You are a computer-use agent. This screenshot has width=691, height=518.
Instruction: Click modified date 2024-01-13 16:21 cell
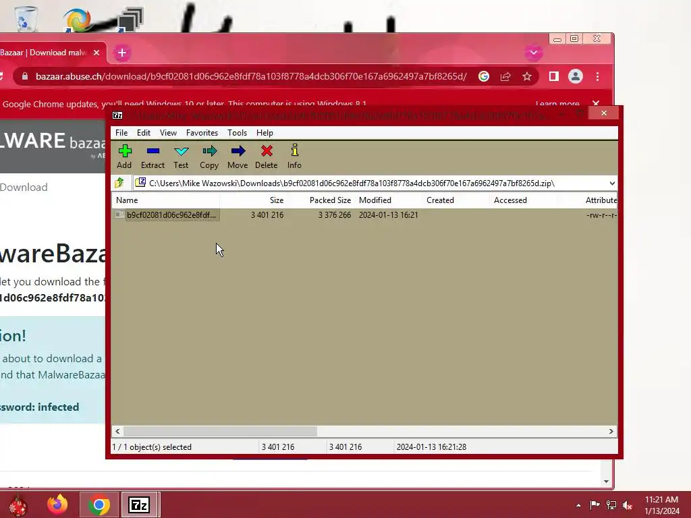click(x=388, y=215)
